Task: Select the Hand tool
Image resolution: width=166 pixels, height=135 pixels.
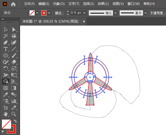Action: pyautogui.click(x=6, y=114)
